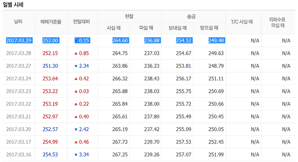Click the 239.70 cash sell value

coord(151,142)
